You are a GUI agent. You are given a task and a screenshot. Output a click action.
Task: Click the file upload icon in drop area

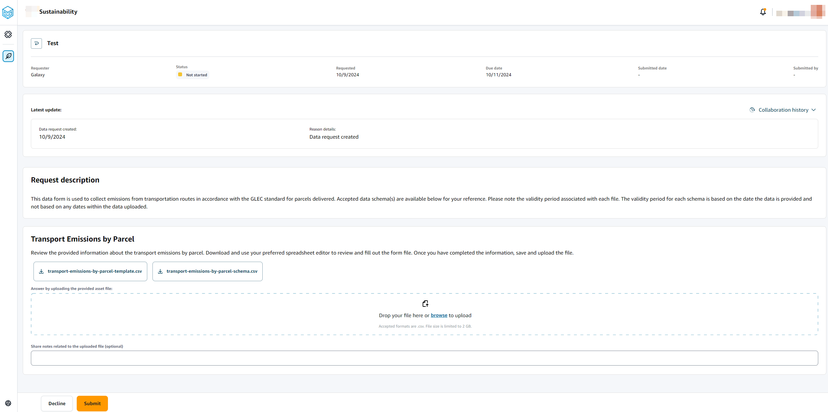pyautogui.click(x=425, y=304)
